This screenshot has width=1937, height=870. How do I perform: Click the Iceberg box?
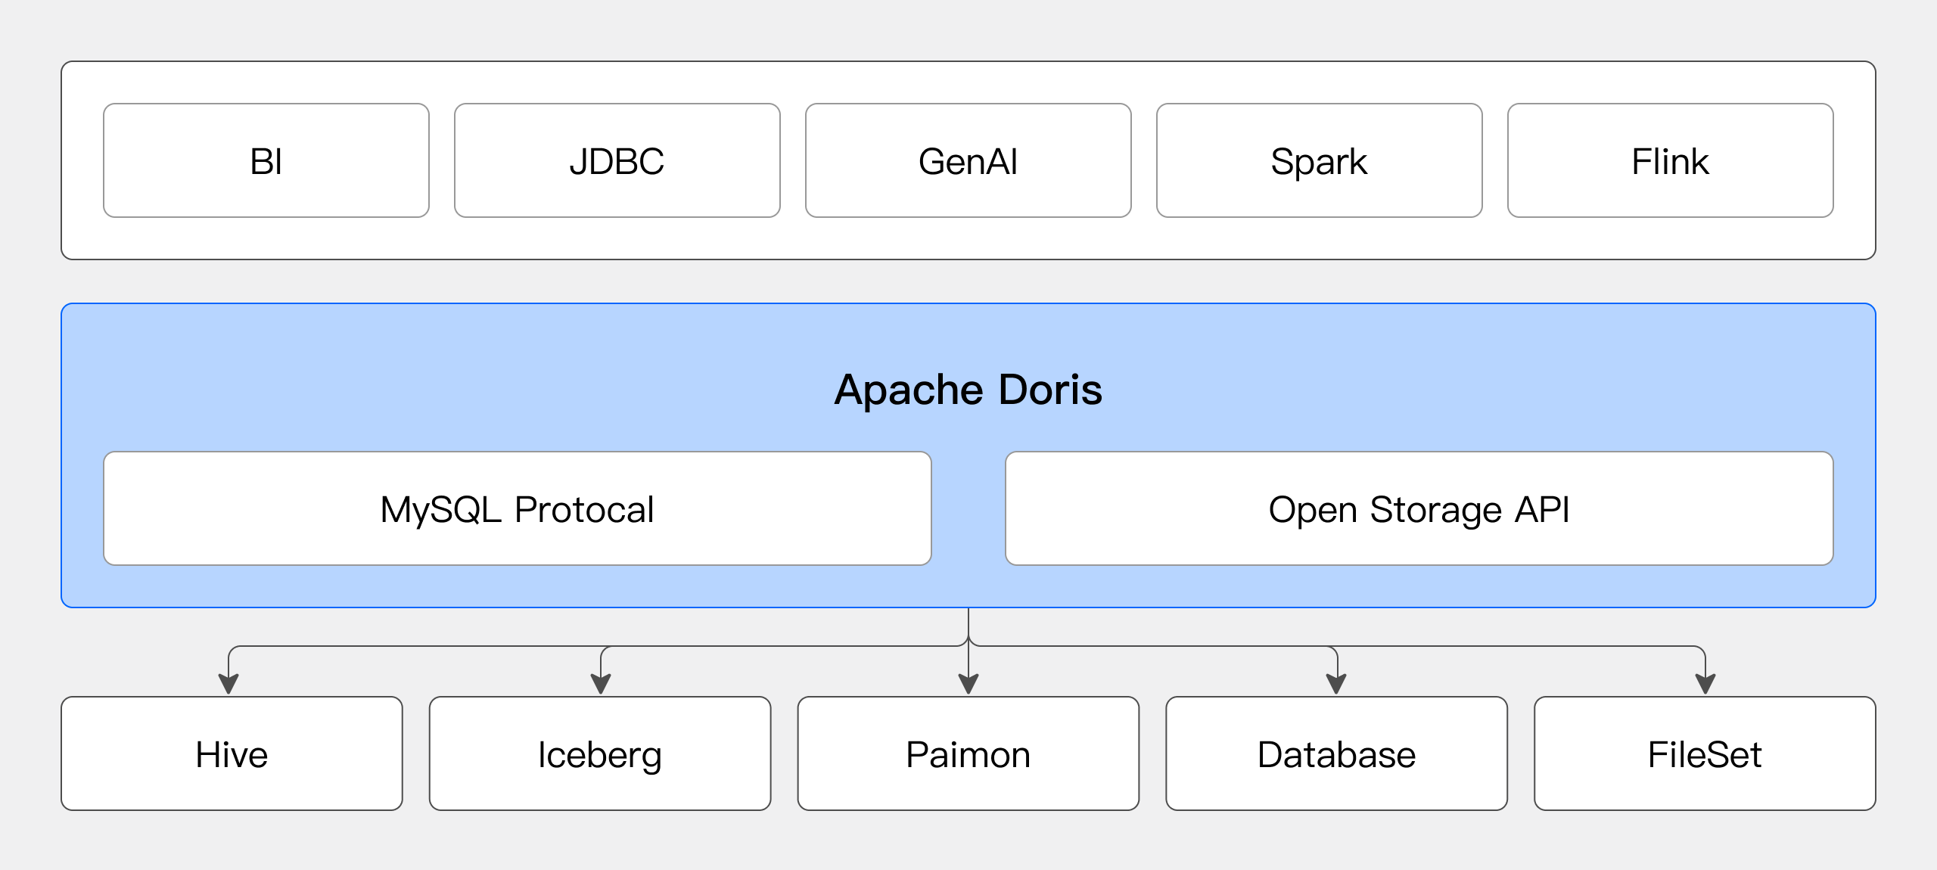tap(600, 754)
